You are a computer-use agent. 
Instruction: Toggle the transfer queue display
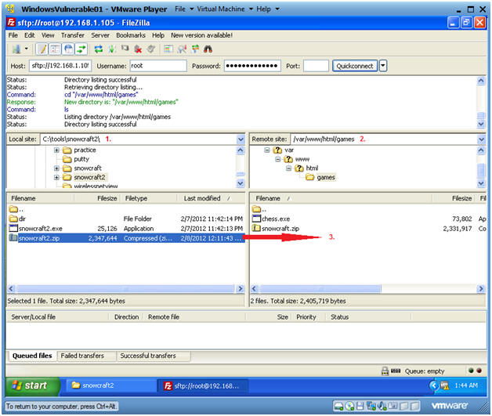pos(81,49)
